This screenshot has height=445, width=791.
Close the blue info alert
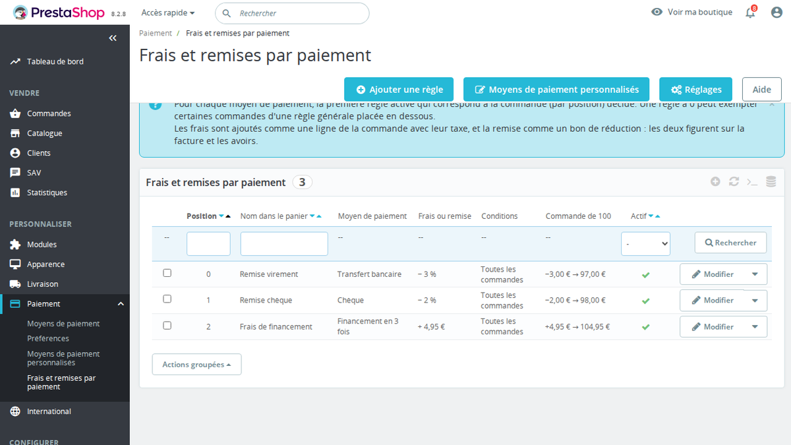tap(772, 104)
